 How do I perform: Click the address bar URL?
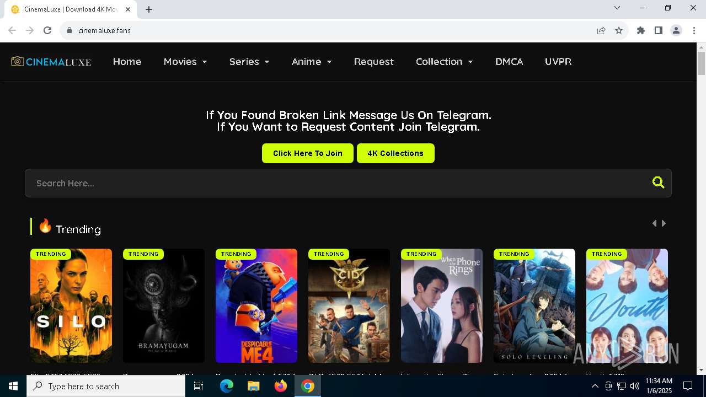104,30
